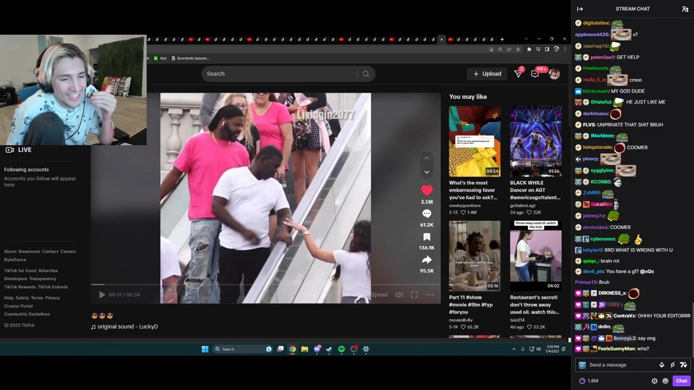Open chat settings gear
The width and height of the screenshot is (694, 390).
pyautogui.click(x=654, y=381)
